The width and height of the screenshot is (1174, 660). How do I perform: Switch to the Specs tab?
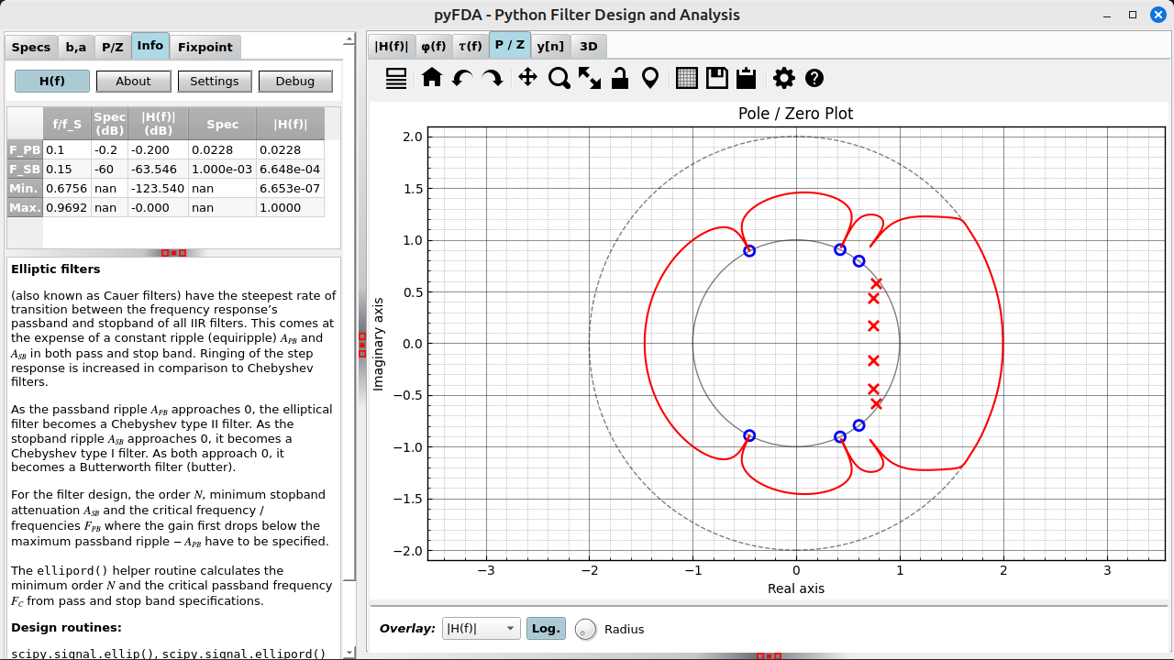pos(31,47)
